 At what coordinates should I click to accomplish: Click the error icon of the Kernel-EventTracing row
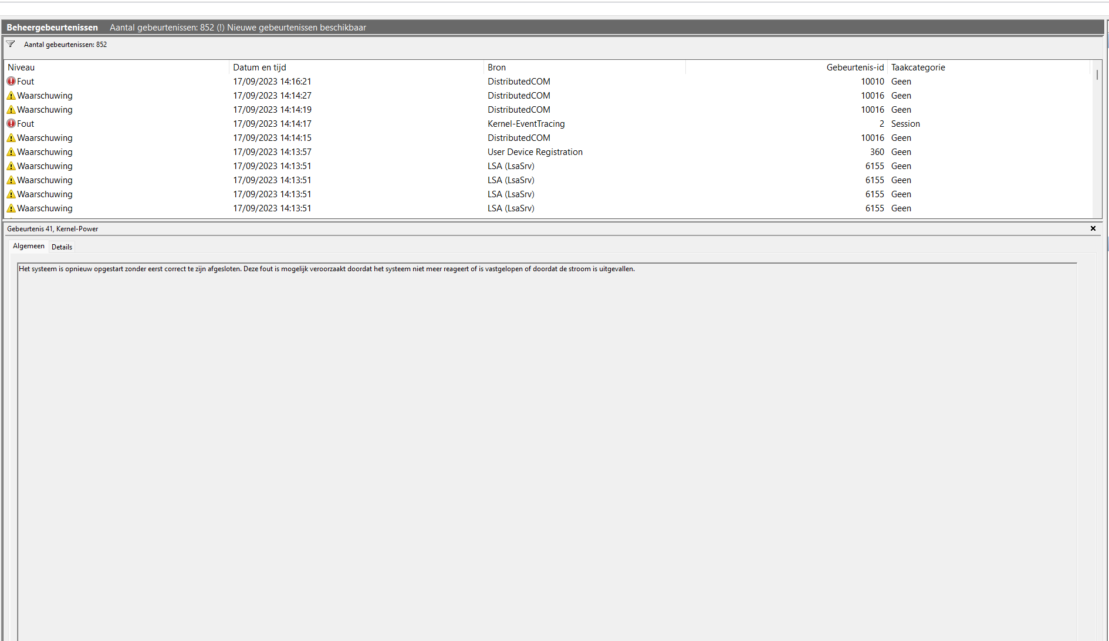click(11, 124)
